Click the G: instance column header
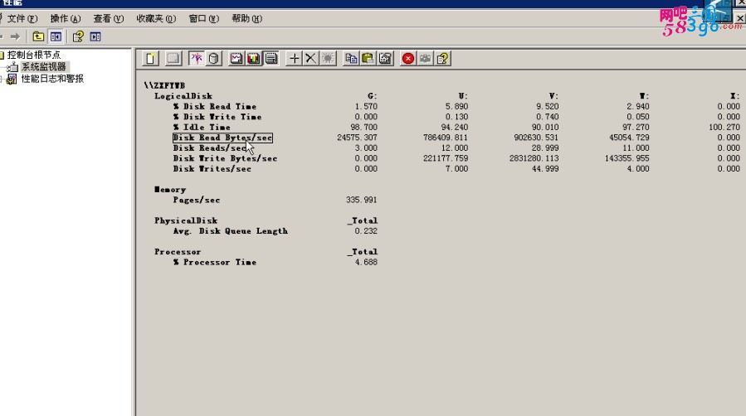The image size is (746, 416). [373, 96]
